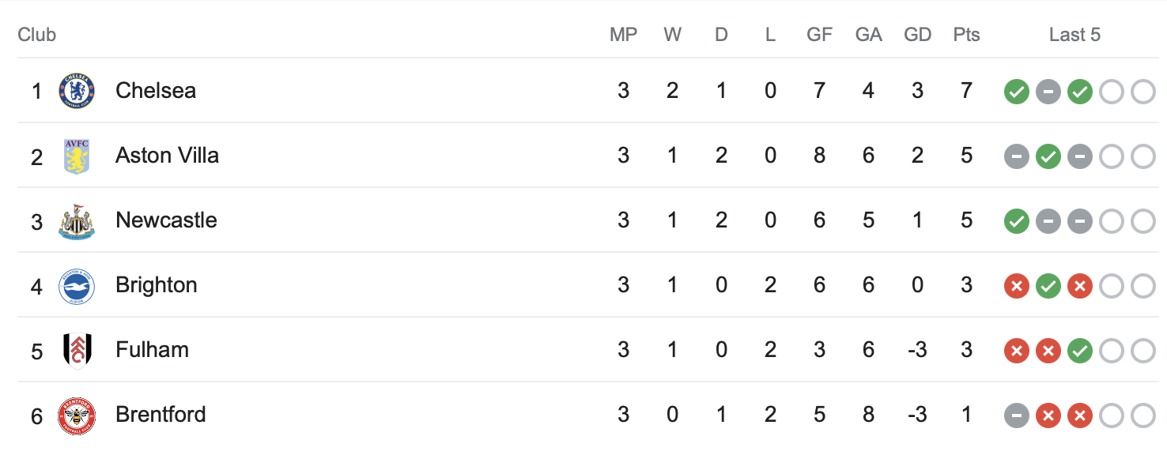The image size is (1167, 455).
Task: Click Aston Villa's green win result icon
Action: [1048, 157]
